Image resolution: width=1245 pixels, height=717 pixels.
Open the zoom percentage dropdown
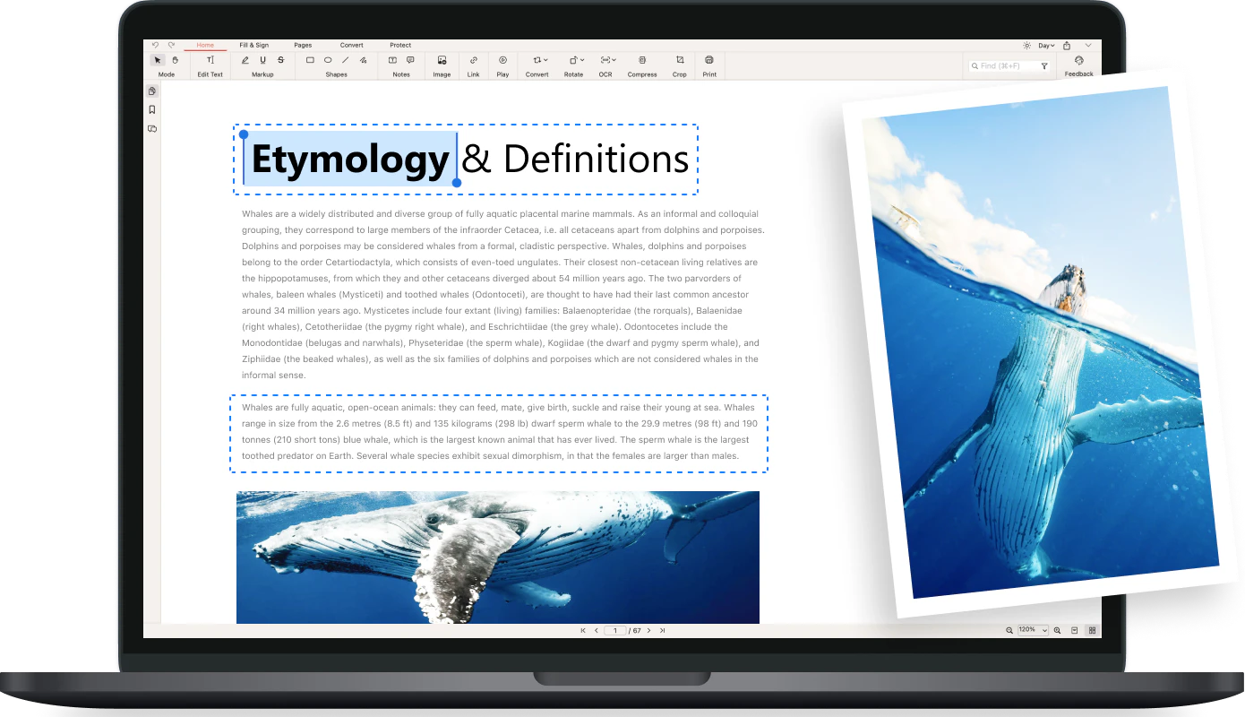(1032, 629)
